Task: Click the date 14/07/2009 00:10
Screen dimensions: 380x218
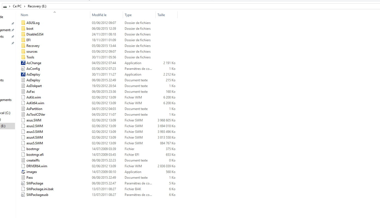Action: pyautogui.click(x=104, y=172)
